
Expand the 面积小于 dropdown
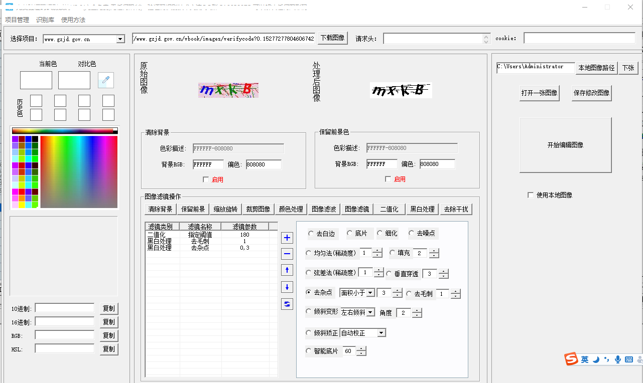370,293
